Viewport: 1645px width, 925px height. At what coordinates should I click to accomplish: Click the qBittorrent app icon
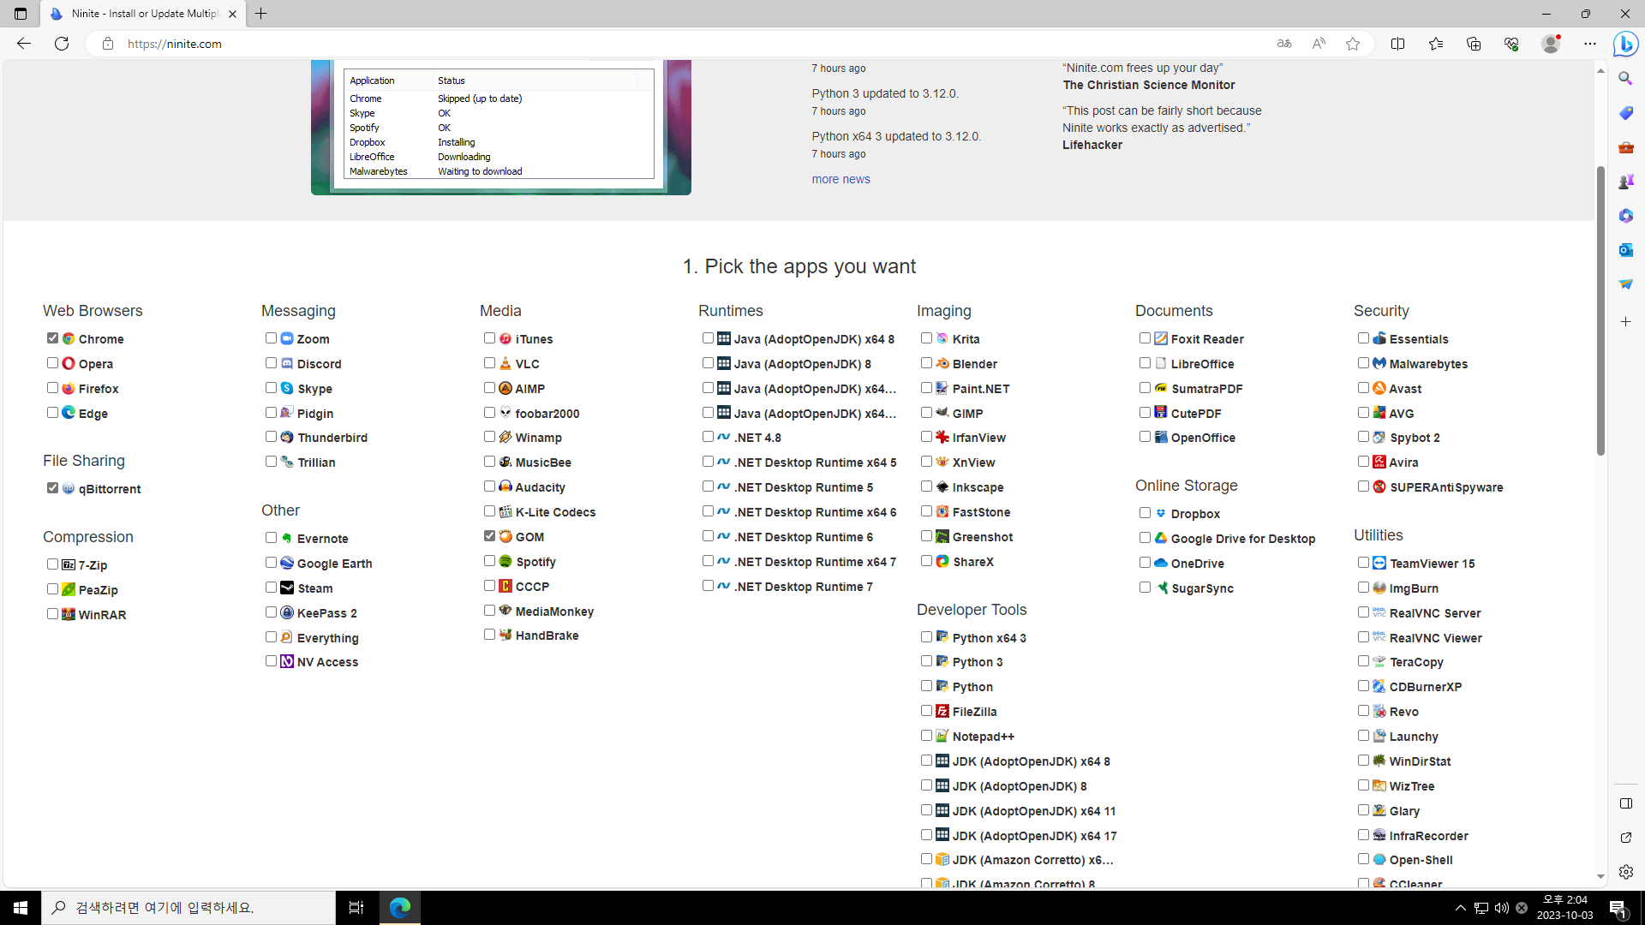69,489
